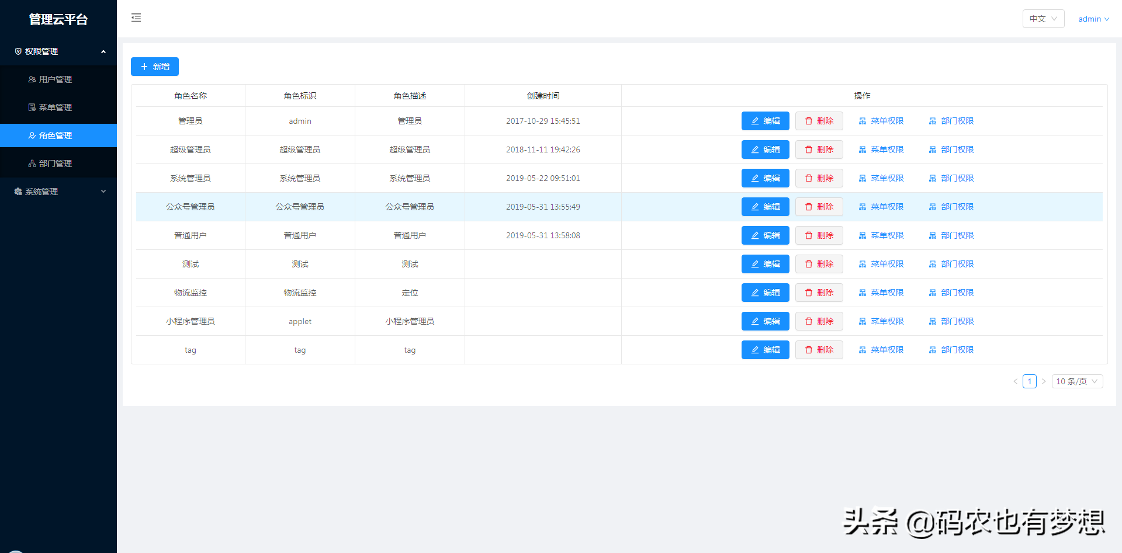Open 部门权限 for 公众号管理员 row

coord(951,207)
